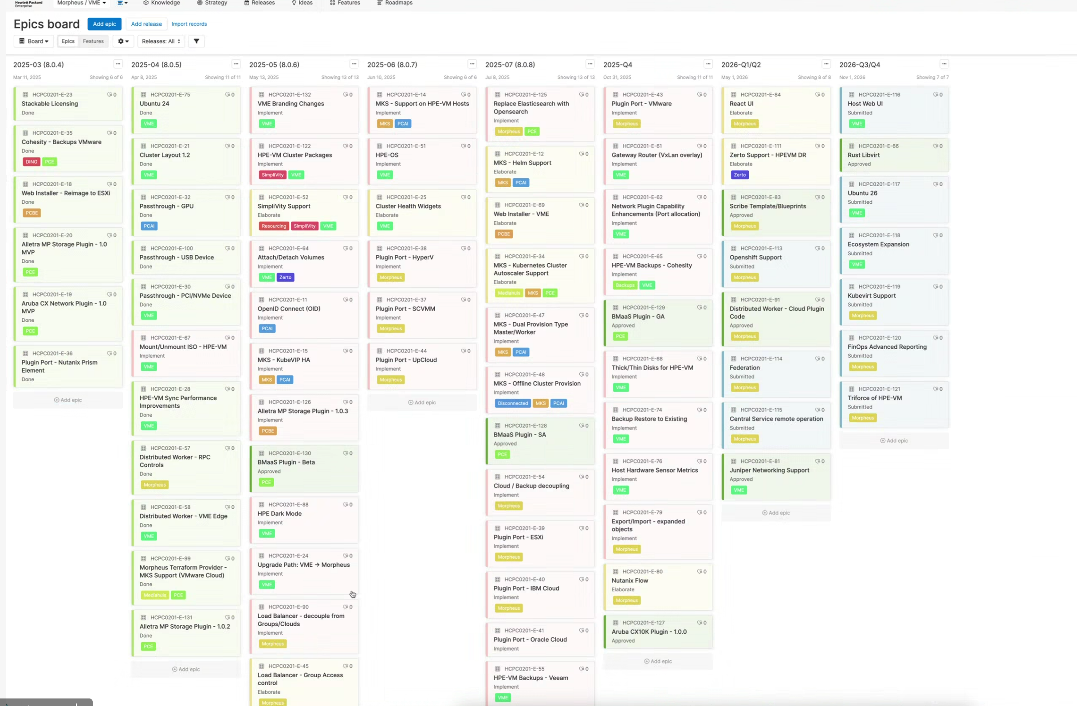Click the Import records link
This screenshot has height=706, width=1077.
click(189, 24)
